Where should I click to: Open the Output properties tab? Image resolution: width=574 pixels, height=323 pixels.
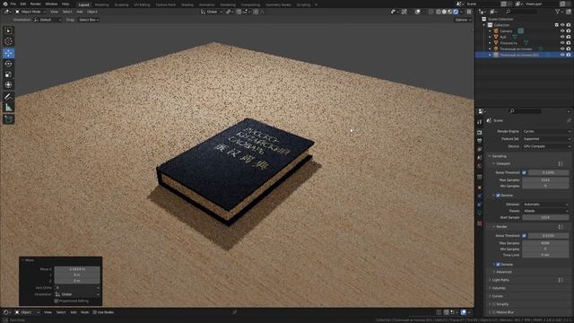(480, 141)
